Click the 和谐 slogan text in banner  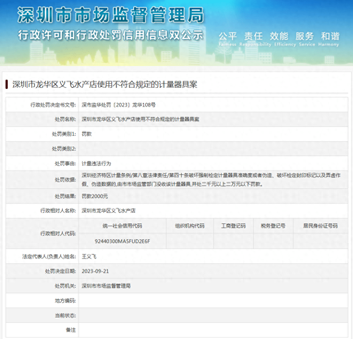coord(330,36)
